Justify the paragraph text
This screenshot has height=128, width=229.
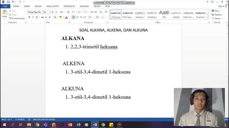pyautogui.click(x=85, y=17)
